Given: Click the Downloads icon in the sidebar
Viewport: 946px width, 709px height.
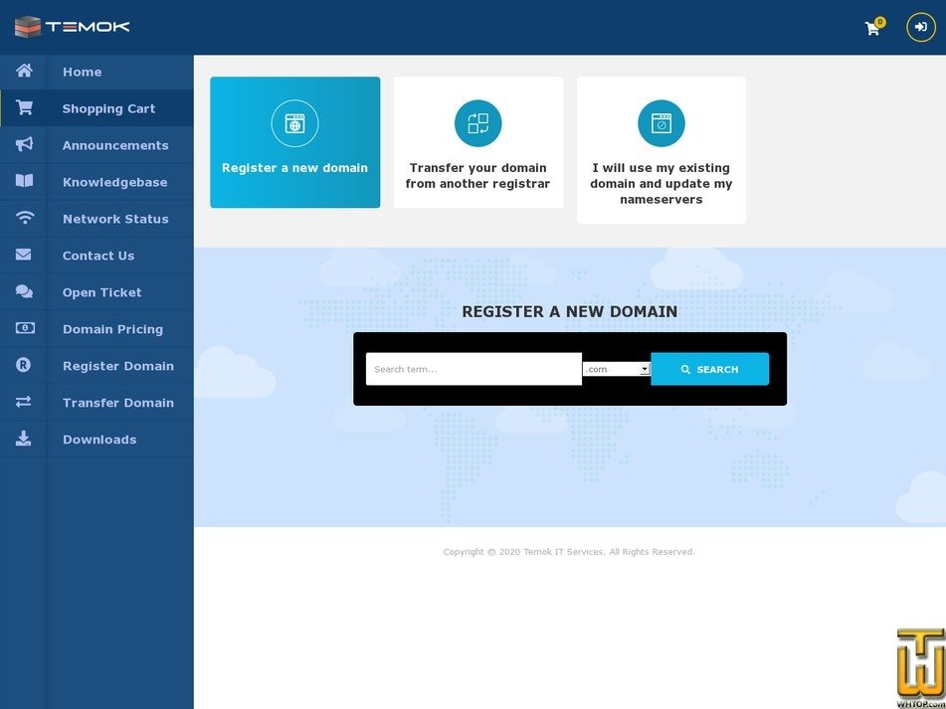Looking at the screenshot, I should point(24,439).
